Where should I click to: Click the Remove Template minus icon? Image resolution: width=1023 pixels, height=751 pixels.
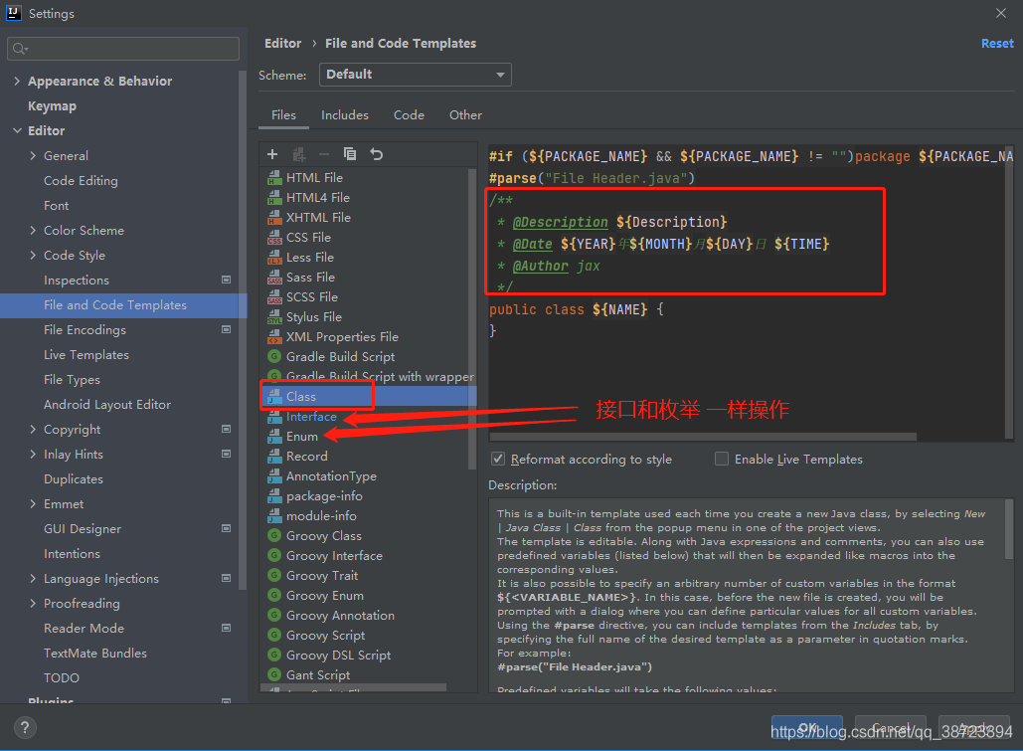[324, 154]
